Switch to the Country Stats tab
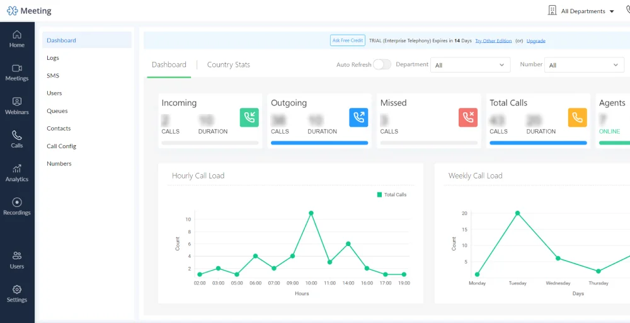The width and height of the screenshot is (630, 323). click(228, 65)
